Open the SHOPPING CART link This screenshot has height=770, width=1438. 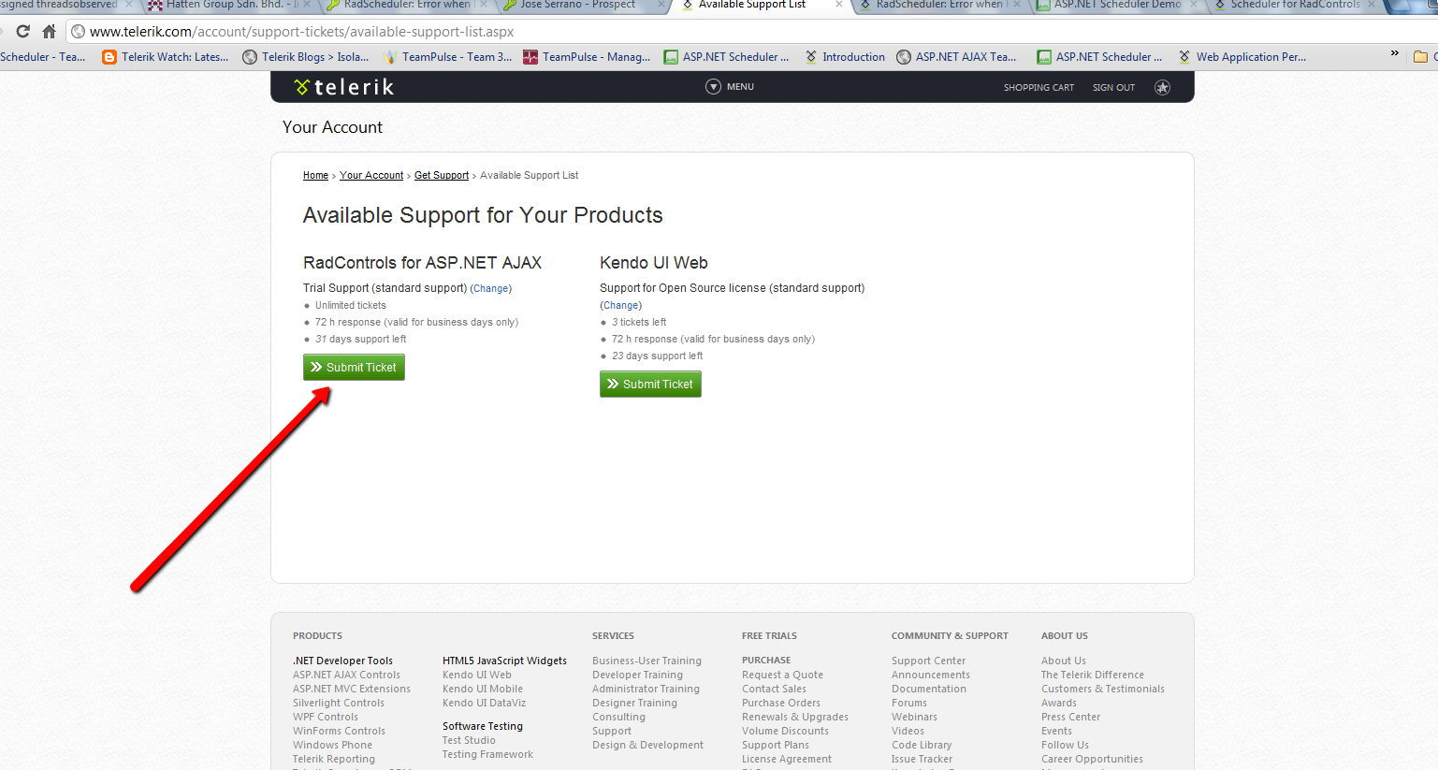1039,88
